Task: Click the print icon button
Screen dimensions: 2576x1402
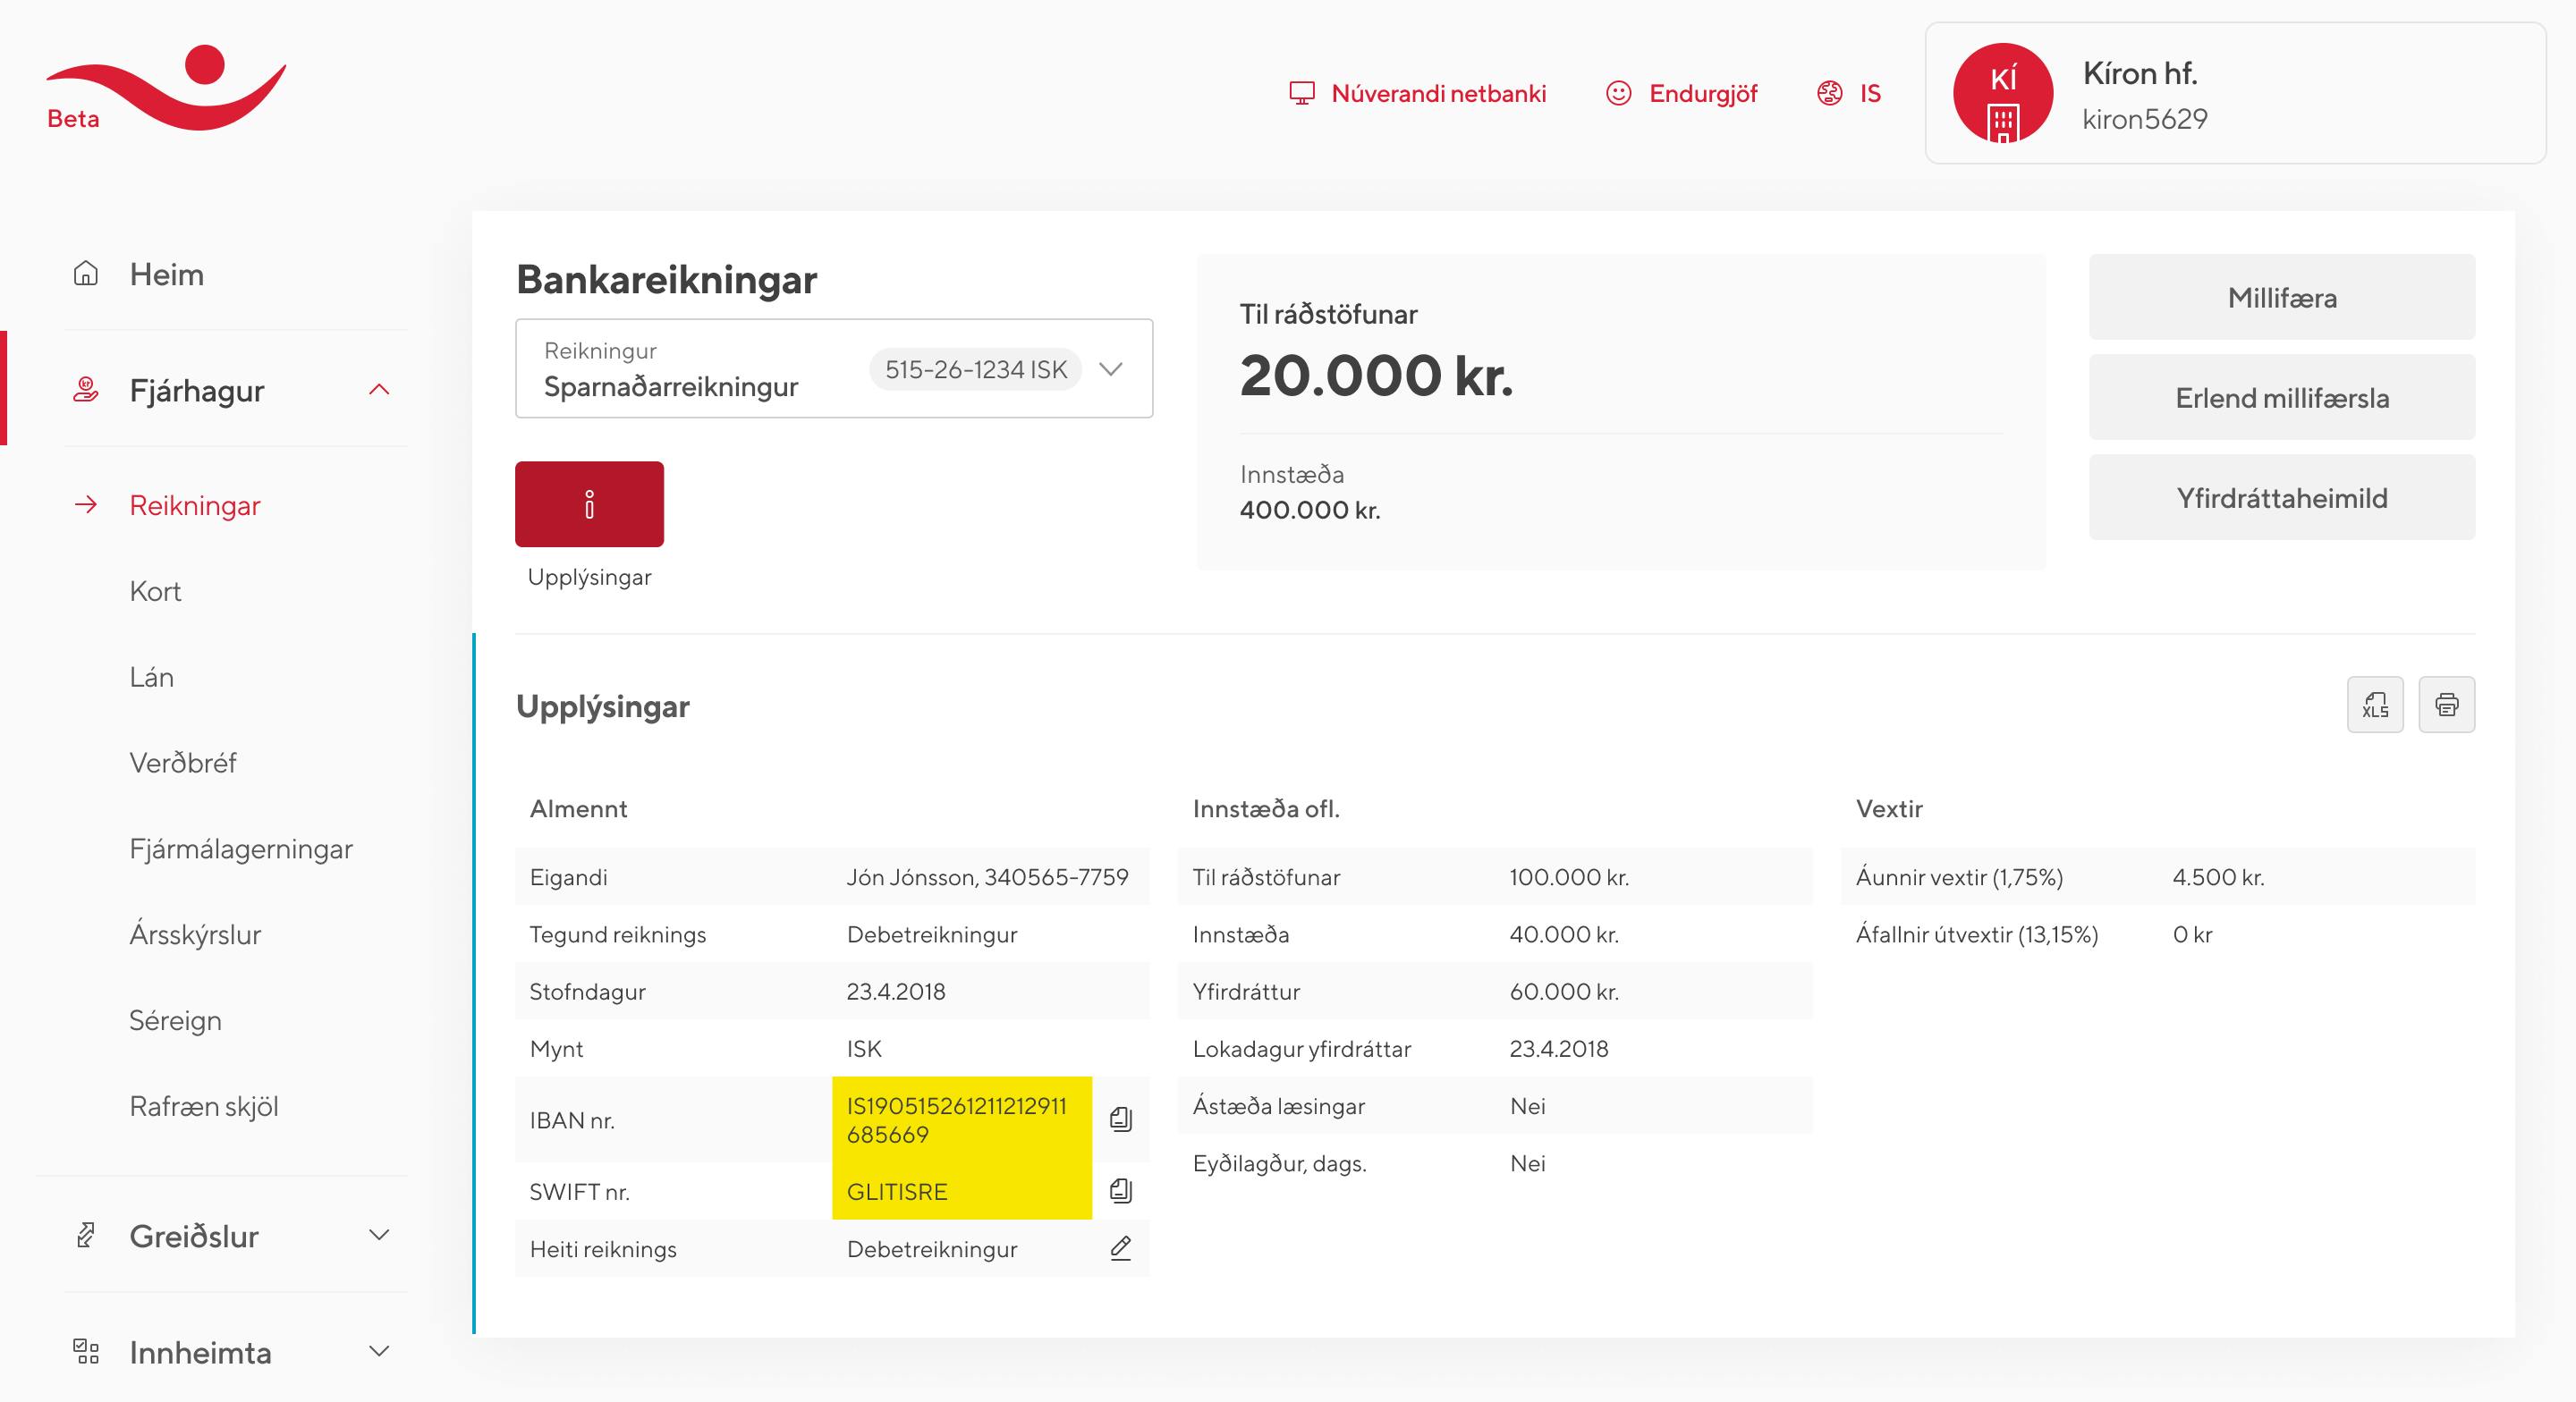Action: [x=2446, y=705]
